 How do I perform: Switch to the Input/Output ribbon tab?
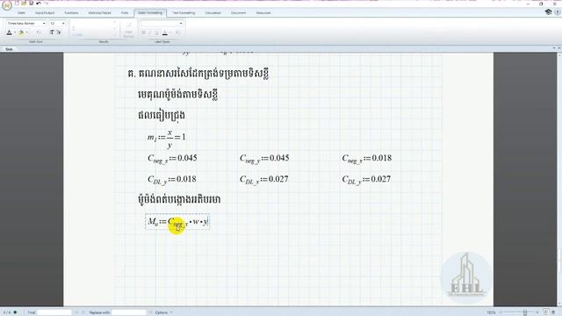45,13
